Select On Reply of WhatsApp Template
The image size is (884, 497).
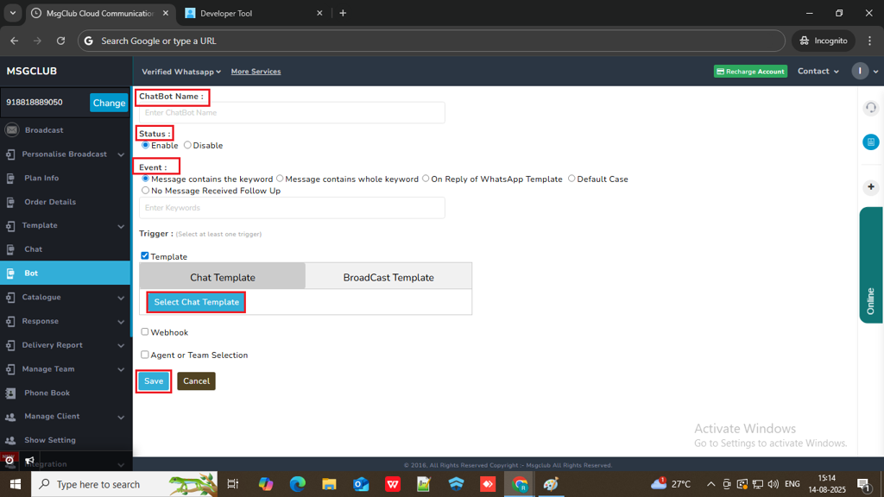[426, 179]
